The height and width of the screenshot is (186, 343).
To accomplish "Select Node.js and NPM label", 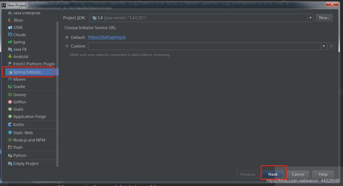I will [29, 140].
